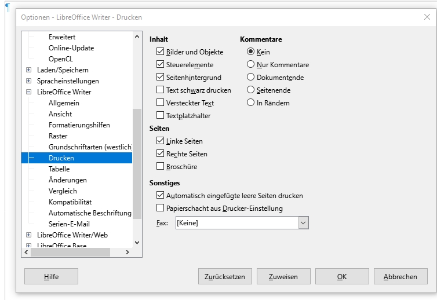Confirm dialog with OK button

[342, 276]
